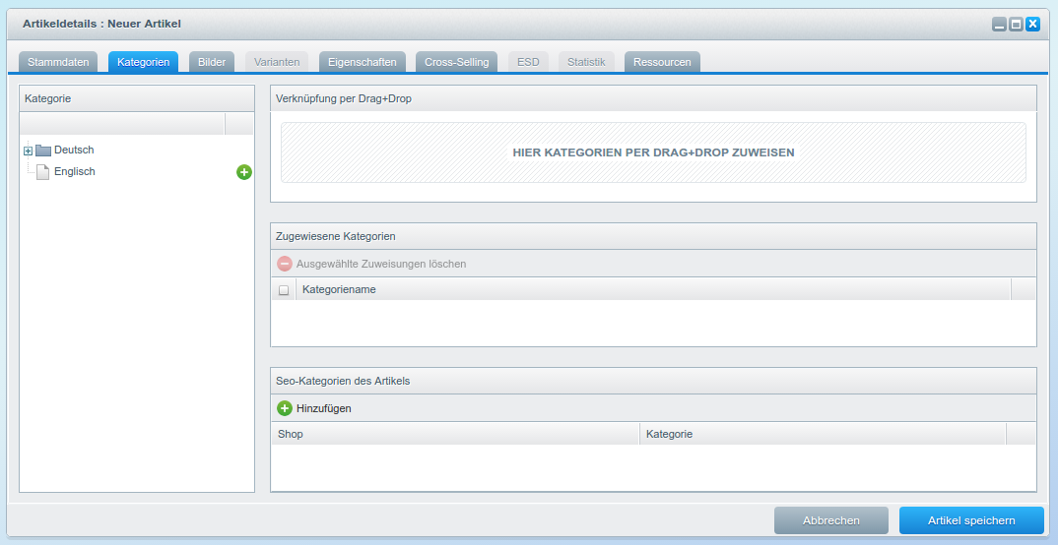Click the category search field in Kategorie panel

click(x=122, y=123)
